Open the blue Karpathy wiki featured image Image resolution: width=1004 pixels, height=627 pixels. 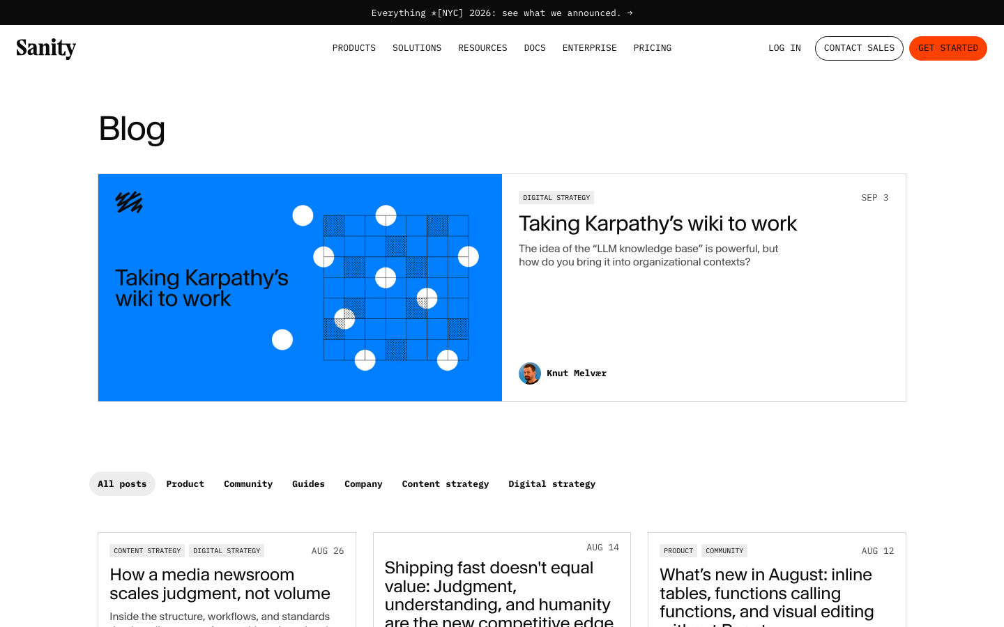coord(300,288)
